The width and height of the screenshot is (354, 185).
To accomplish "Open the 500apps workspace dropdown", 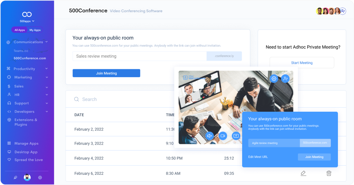I will (x=27, y=21).
